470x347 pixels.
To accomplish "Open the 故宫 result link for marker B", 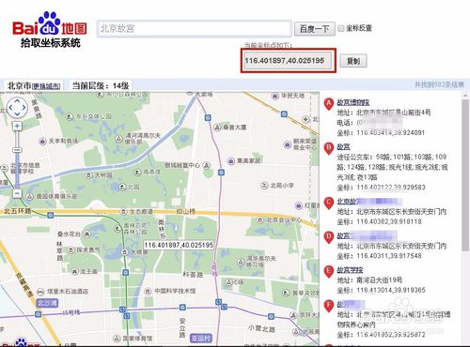I will point(343,146).
